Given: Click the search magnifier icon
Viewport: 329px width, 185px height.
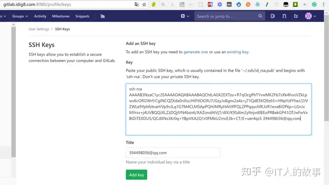Looking at the screenshot, I should coord(260,16).
